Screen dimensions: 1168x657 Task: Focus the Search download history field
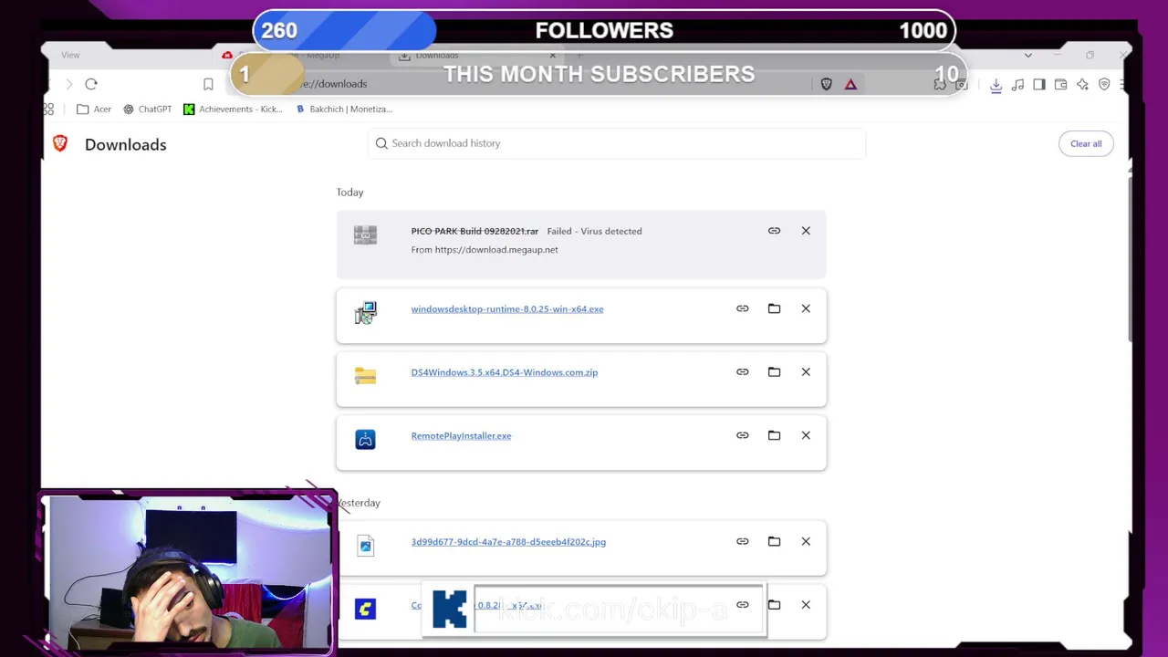pyautogui.click(x=617, y=143)
